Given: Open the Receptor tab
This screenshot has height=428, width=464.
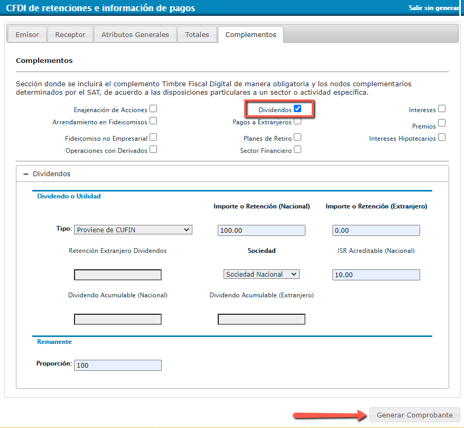Looking at the screenshot, I should [x=70, y=35].
